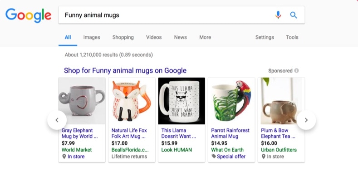
Task: Switch to the Images tab
Action: point(92,37)
